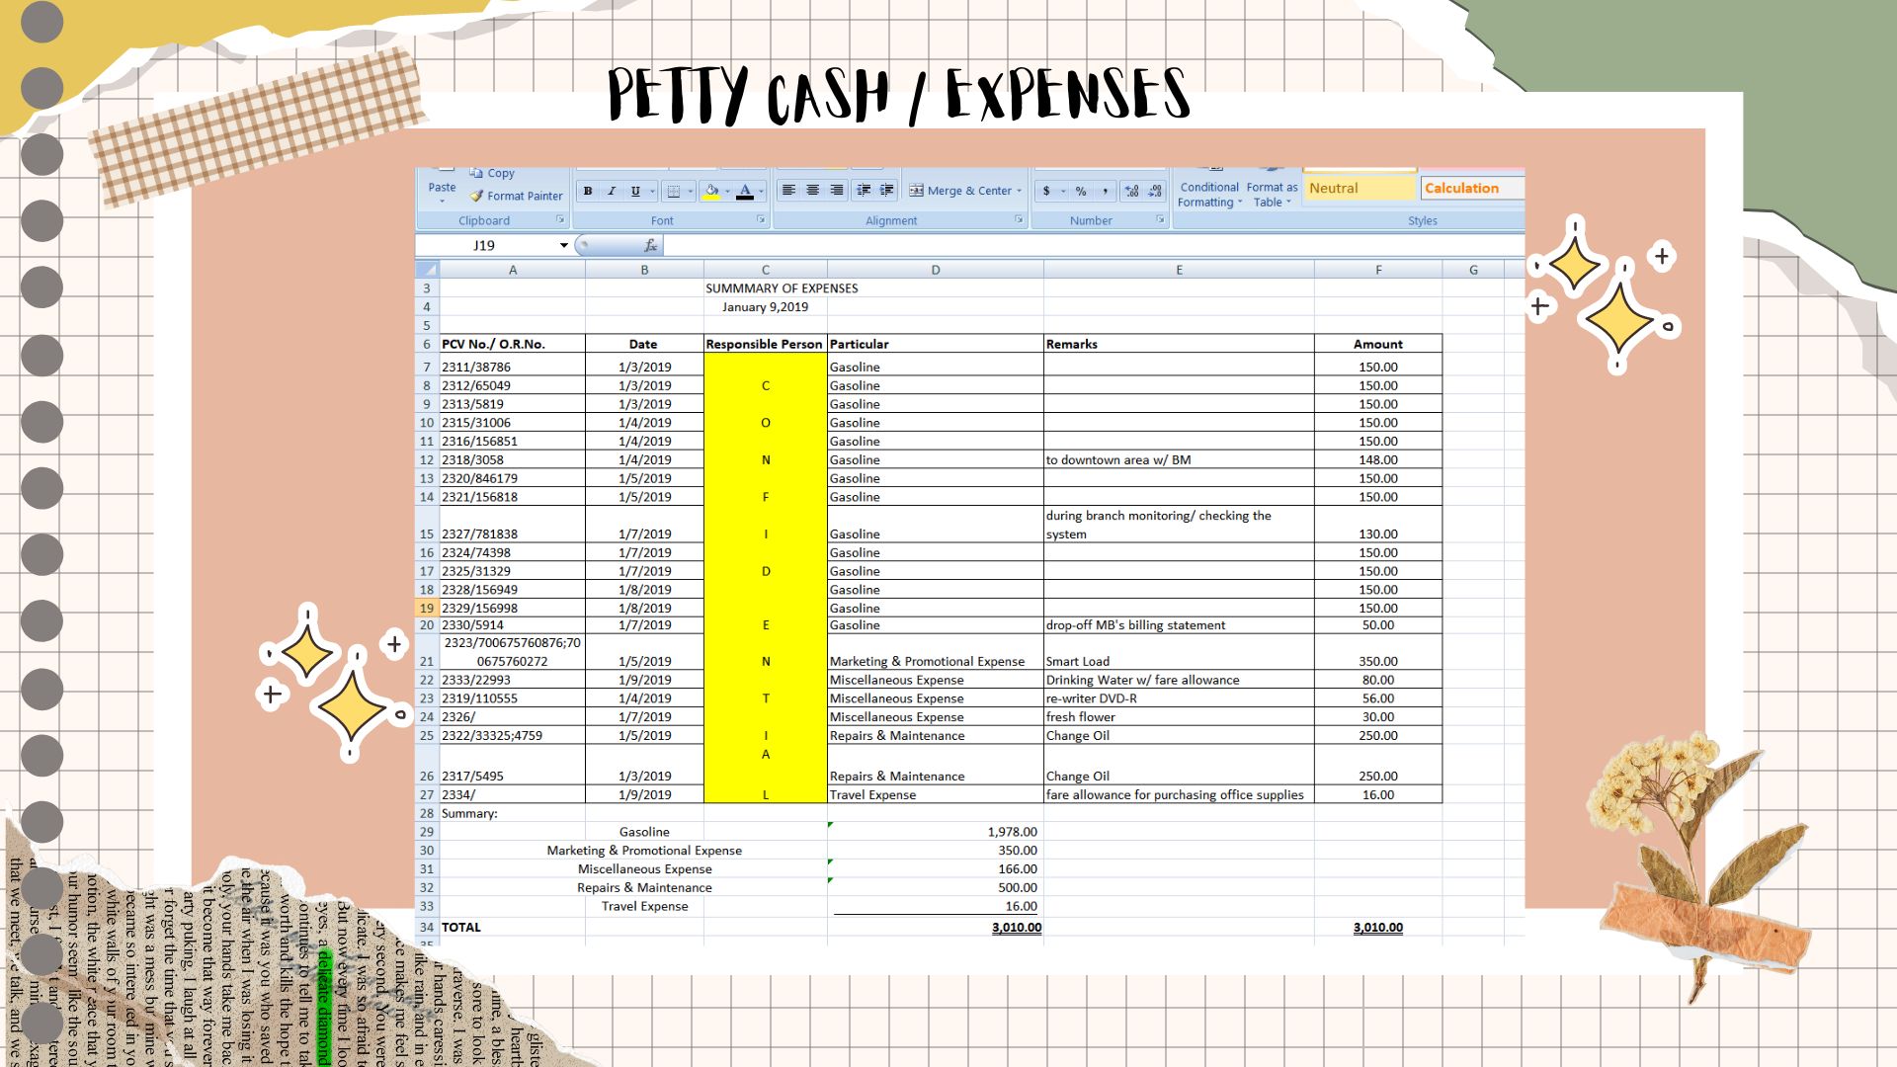Apply the font color icon
The image size is (1897, 1067).
[746, 191]
